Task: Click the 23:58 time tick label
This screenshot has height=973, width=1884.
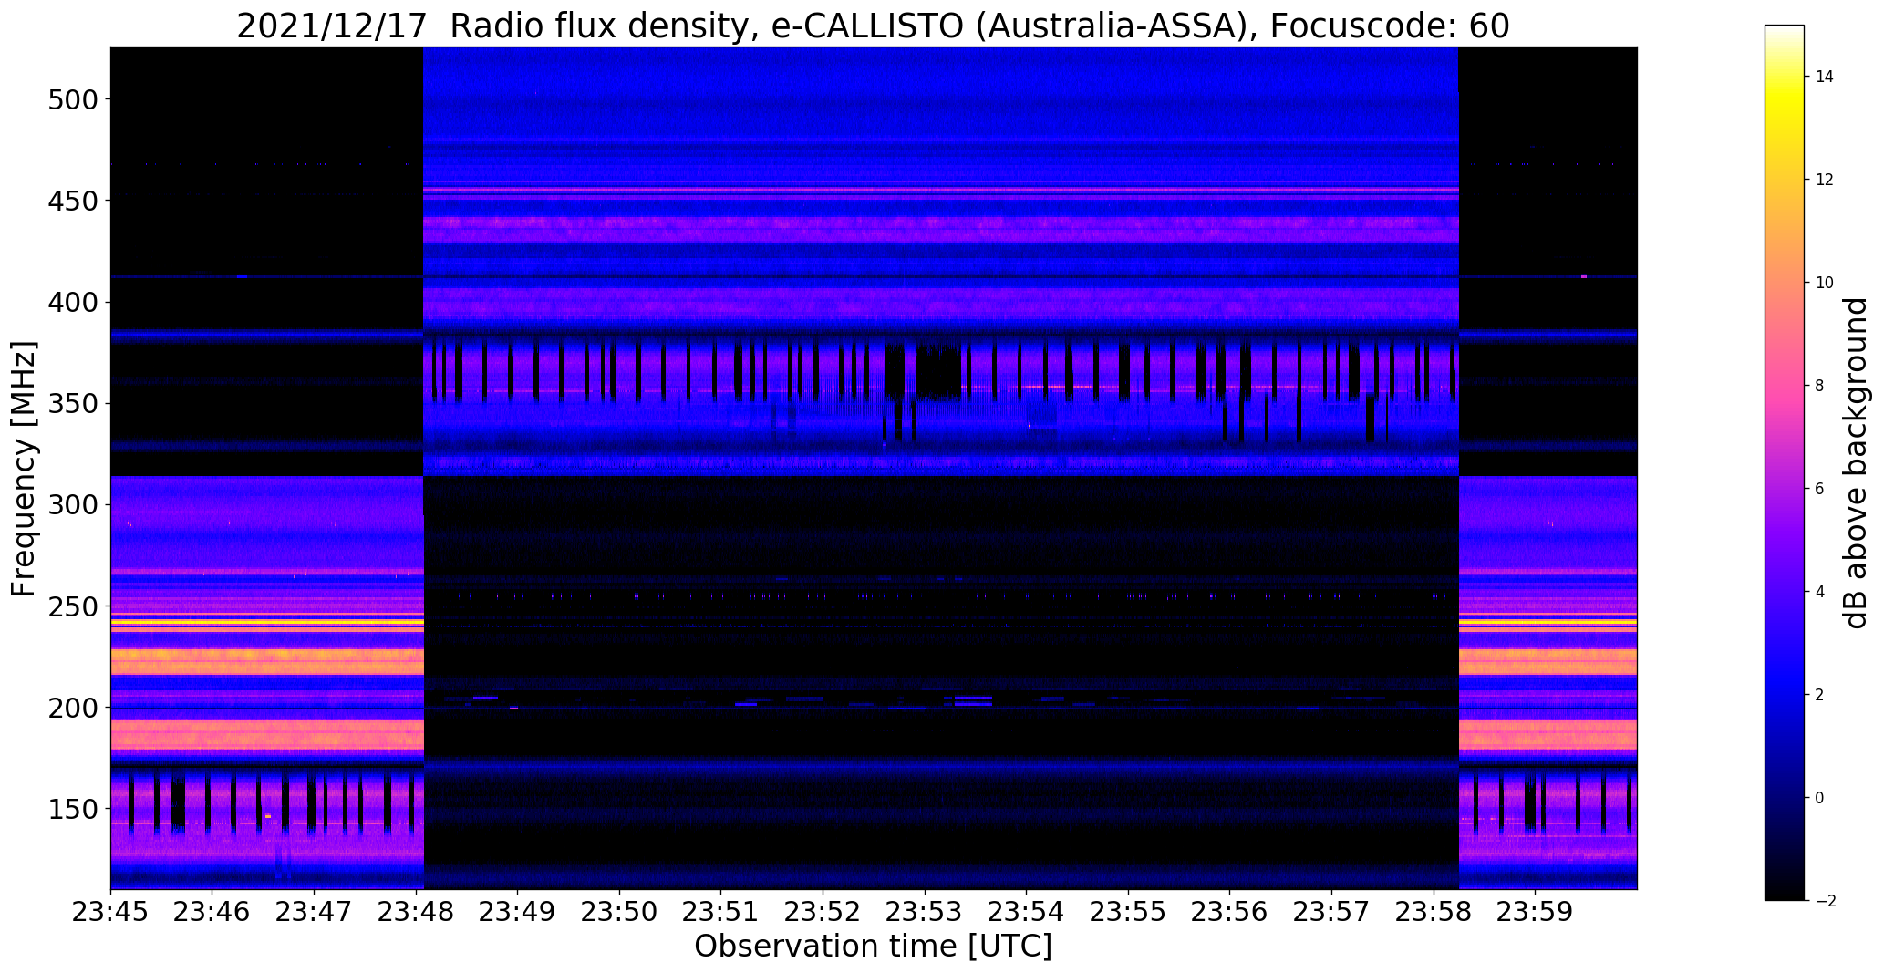Action: (1434, 912)
